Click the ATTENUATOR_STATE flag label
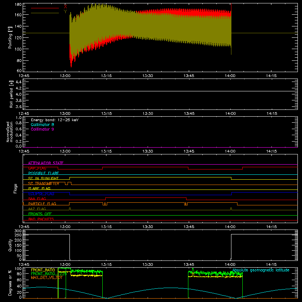Viewport: 302px width, 302px height. click(46, 163)
